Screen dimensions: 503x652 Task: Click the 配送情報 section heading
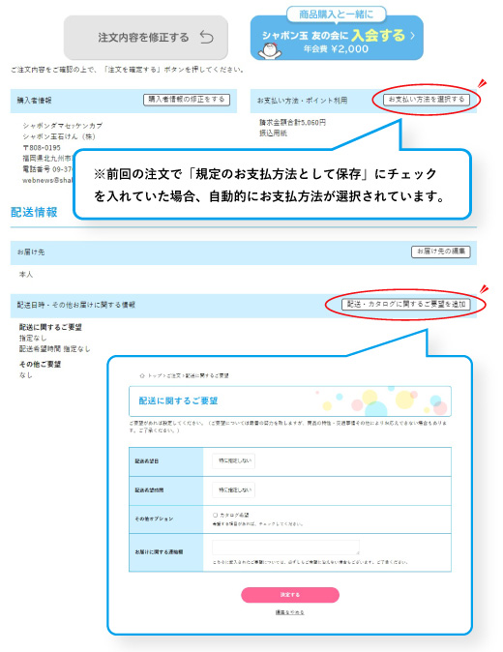pos(34,212)
